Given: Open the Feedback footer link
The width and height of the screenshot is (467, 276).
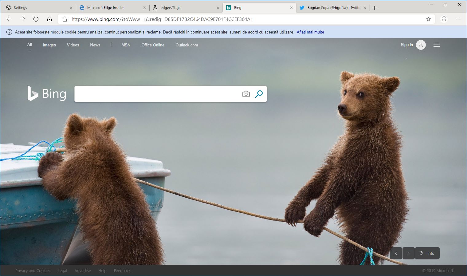Looking at the screenshot, I should tap(122, 271).
